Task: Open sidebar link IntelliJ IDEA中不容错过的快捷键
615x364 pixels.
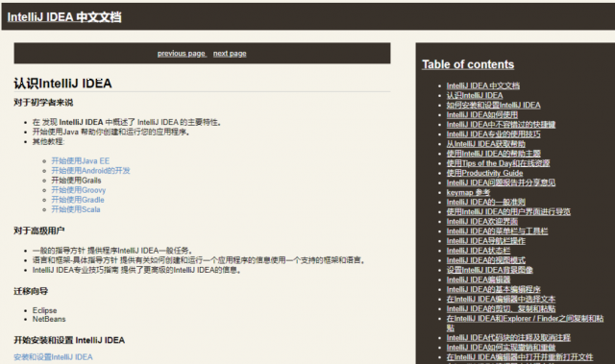Action: point(501,125)
